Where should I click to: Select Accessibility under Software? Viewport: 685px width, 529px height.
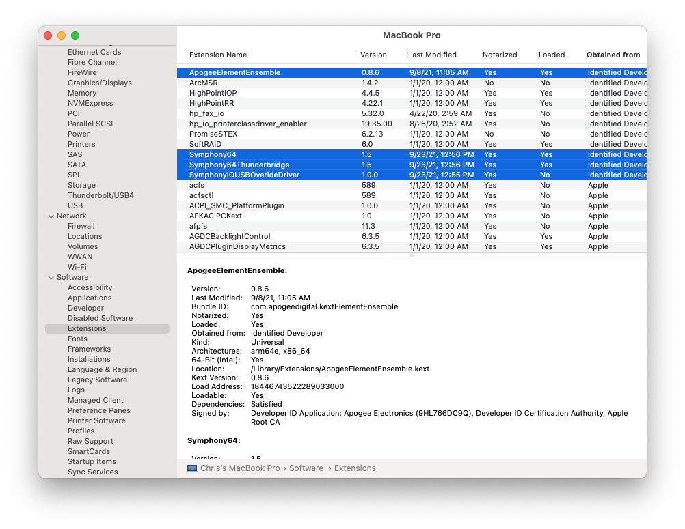click(90, 288)
